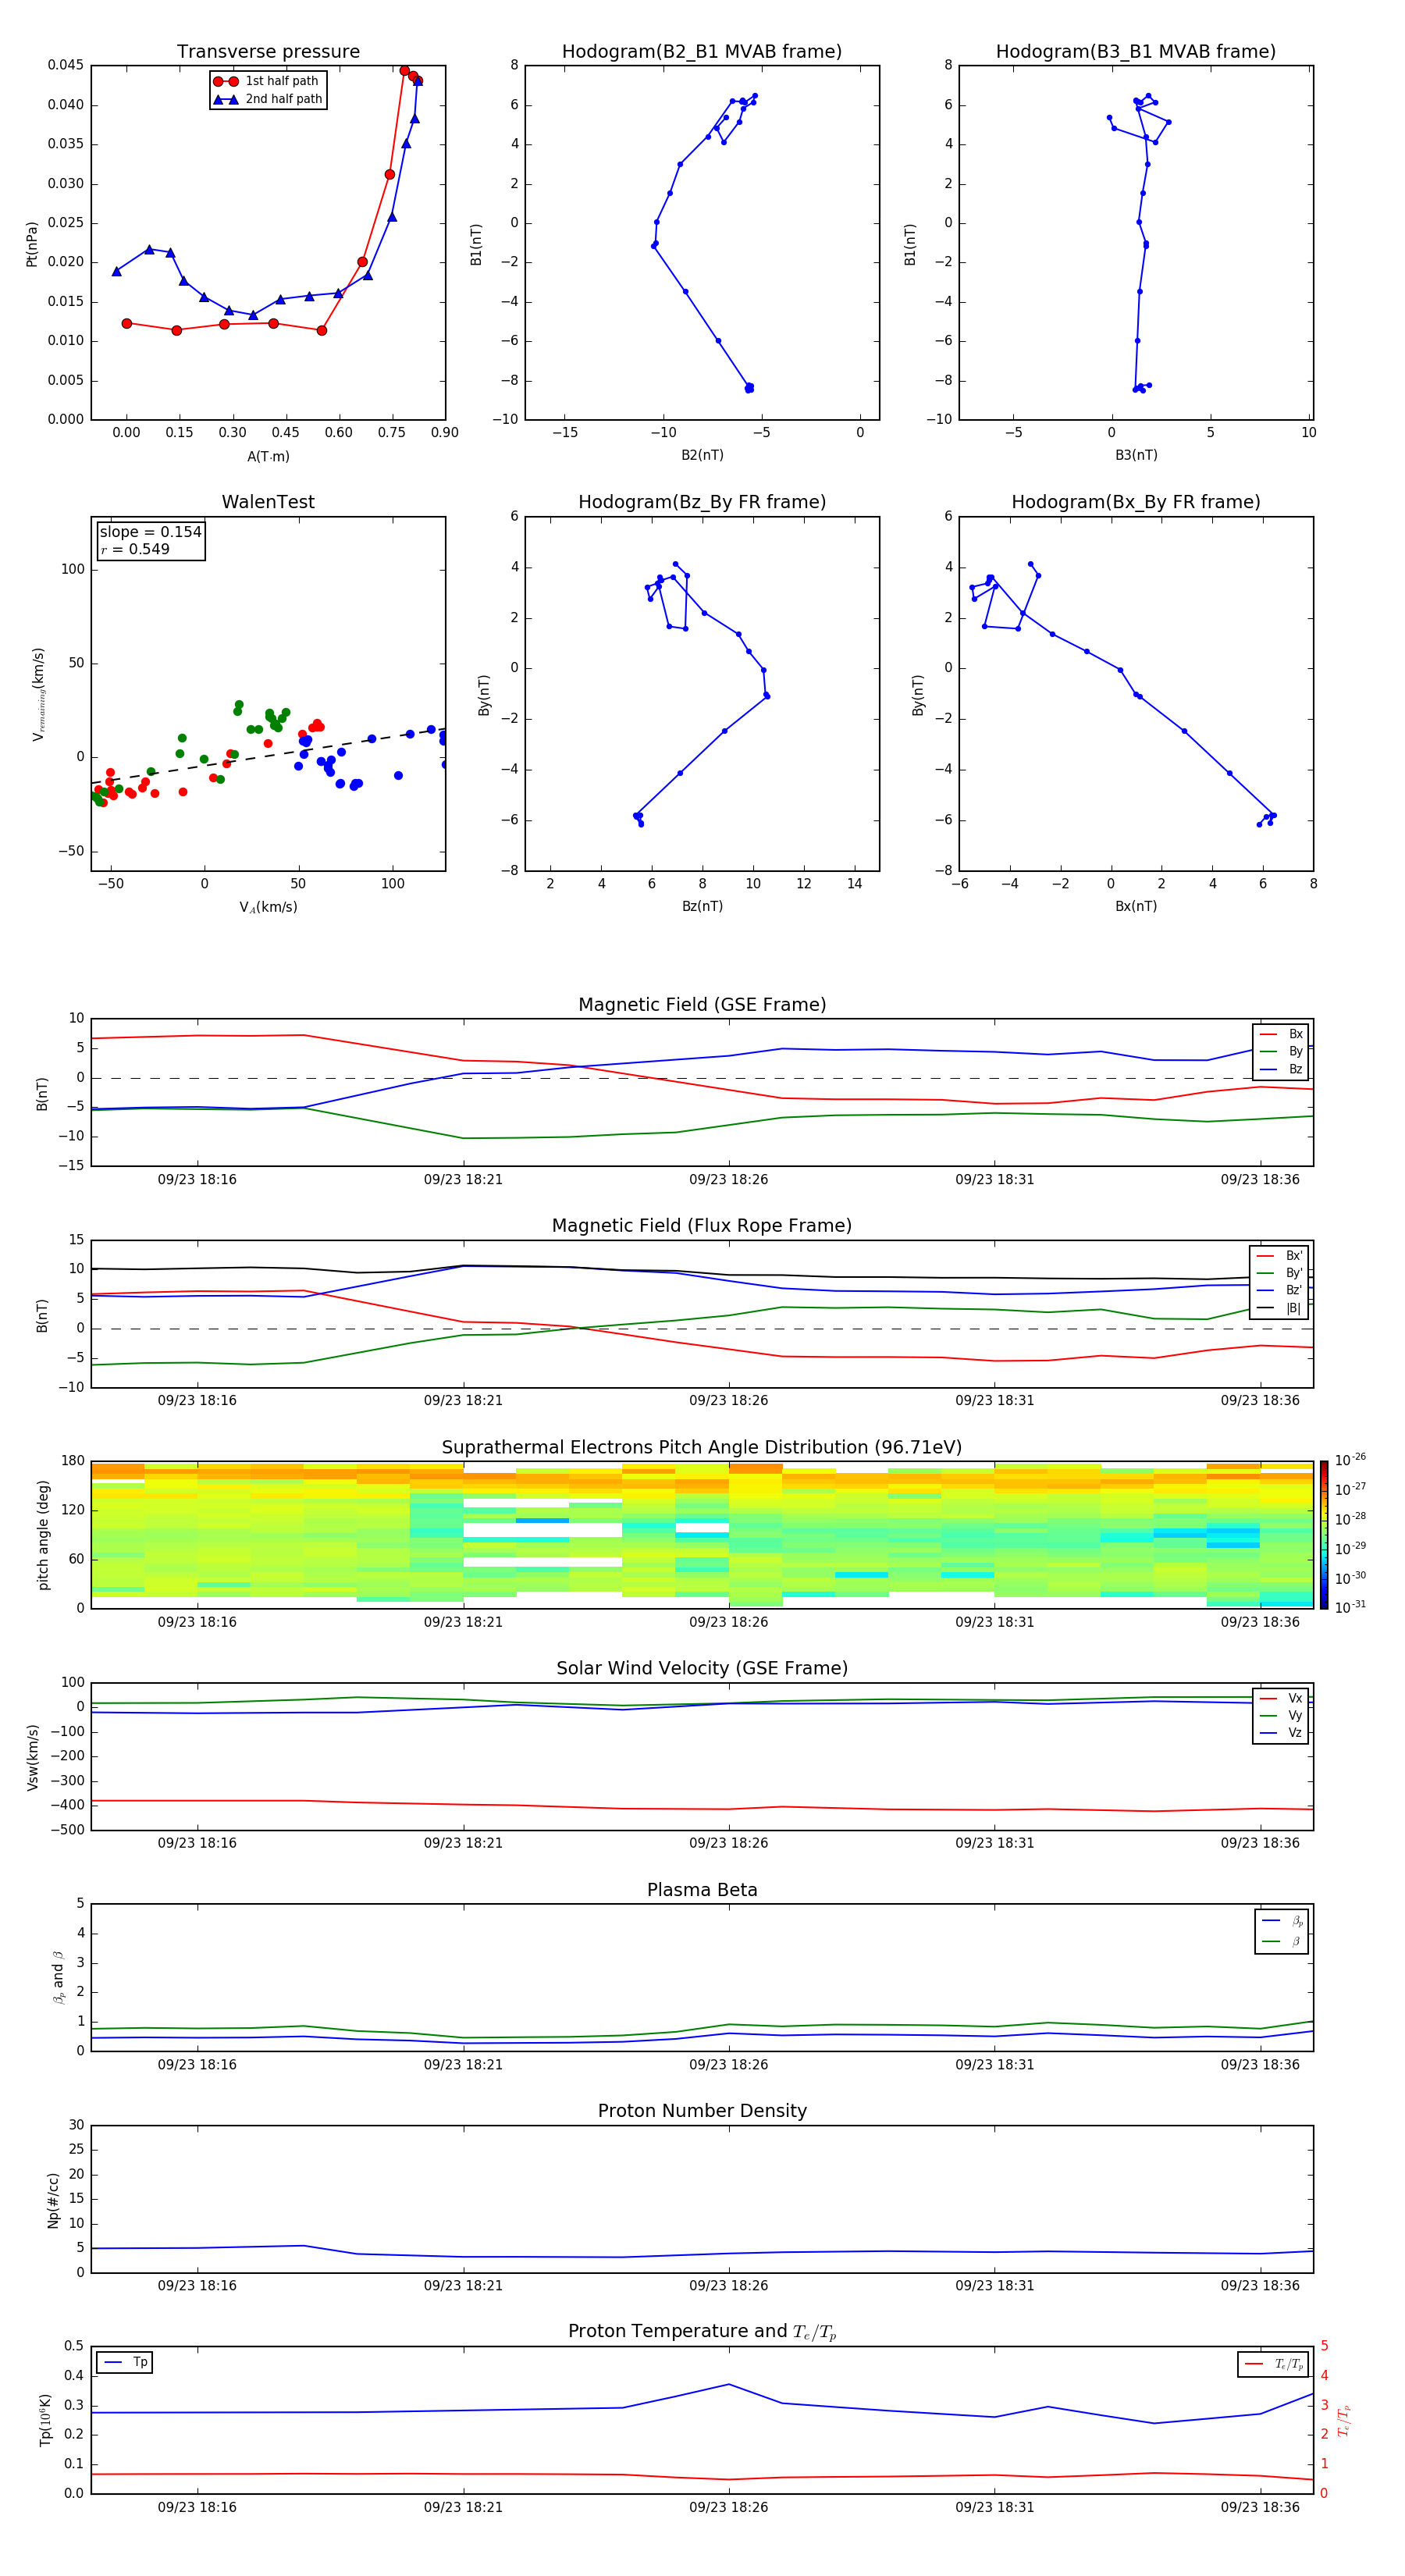Click the 'Plasma Beta' plot title
This screenshot has height=2576, width=1405.
tap(702, 1890)
